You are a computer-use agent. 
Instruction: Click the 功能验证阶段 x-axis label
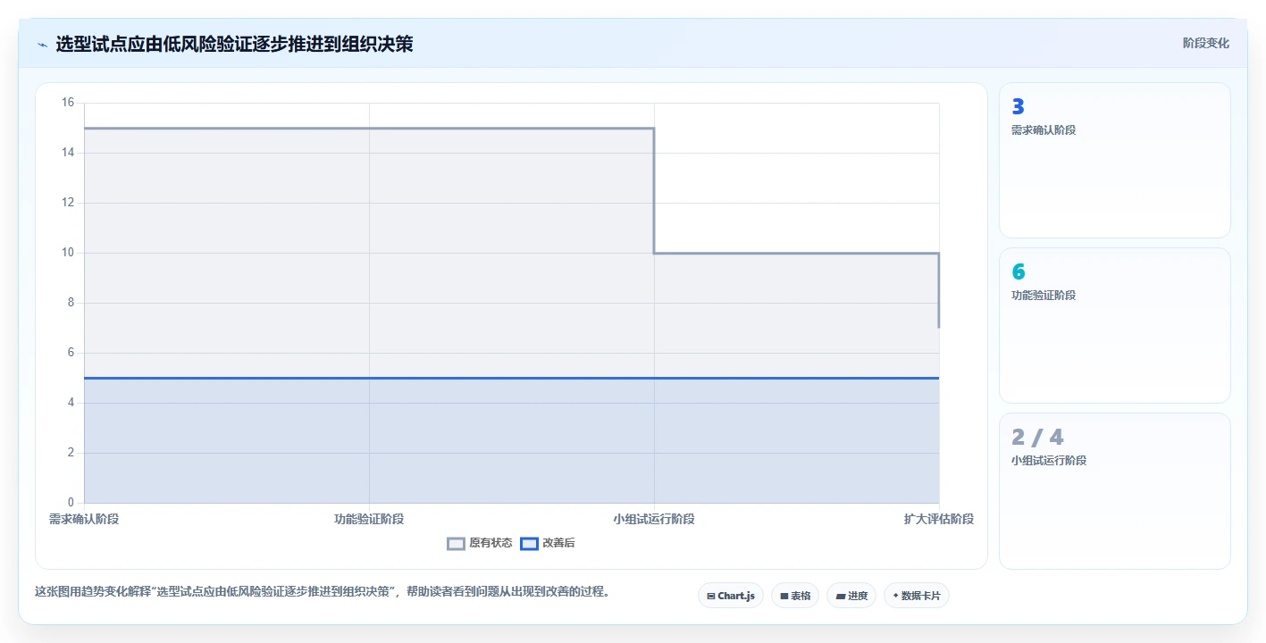tap(369, 519)
